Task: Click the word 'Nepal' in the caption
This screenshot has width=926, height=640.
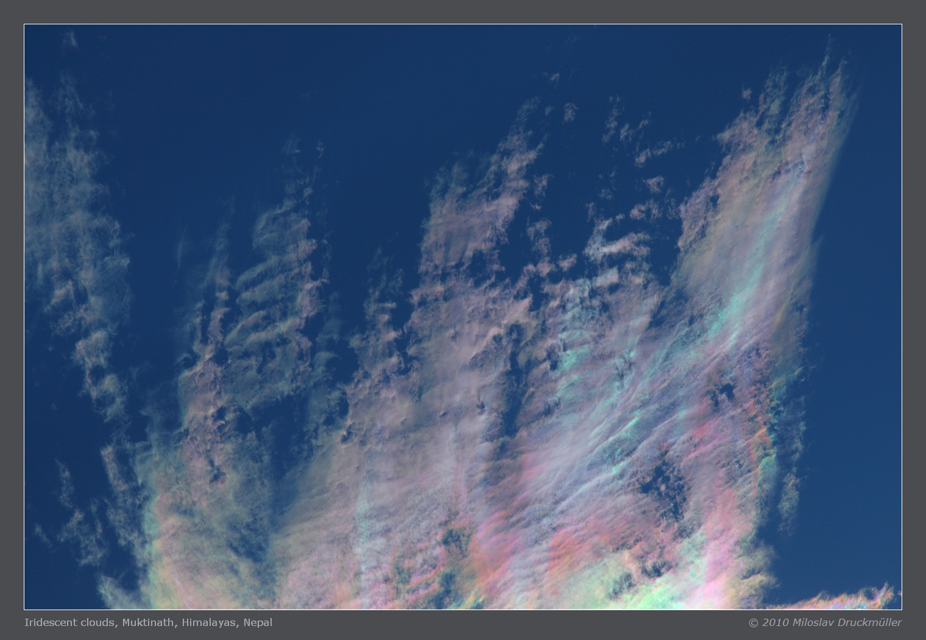Action: tap(258, 622)
